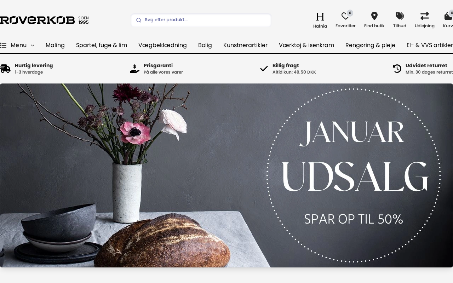The image size is (453, 283).
Task: Go to Kunstnerartikler category
Action: 245,45
